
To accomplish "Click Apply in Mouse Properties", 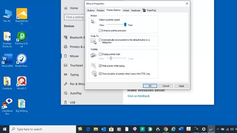I will (x=181, y=86).
